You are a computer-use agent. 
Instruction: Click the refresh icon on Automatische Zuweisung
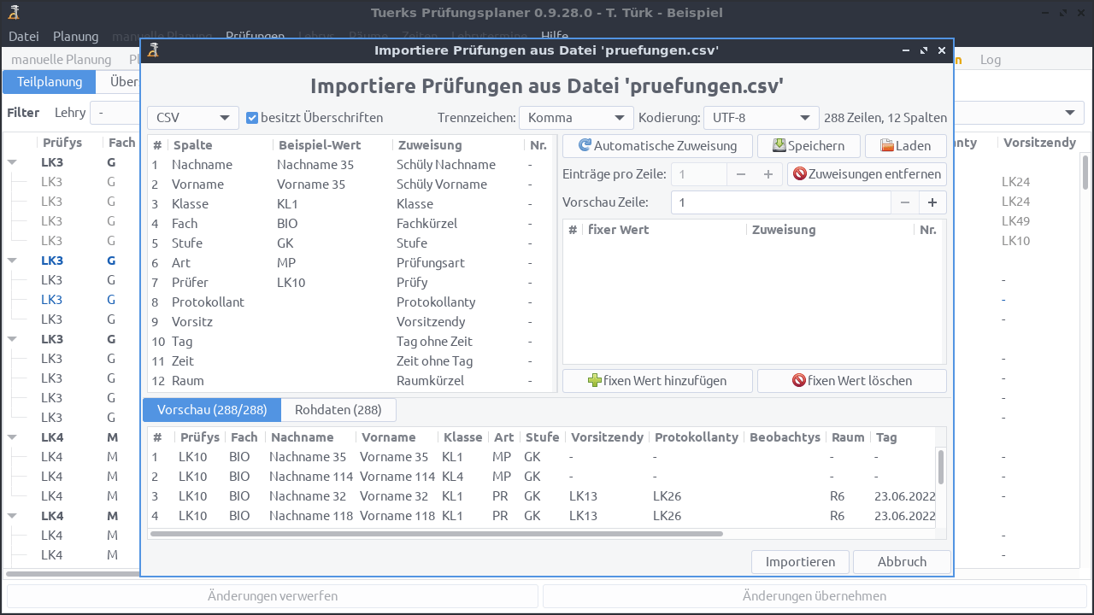point(585,146)
